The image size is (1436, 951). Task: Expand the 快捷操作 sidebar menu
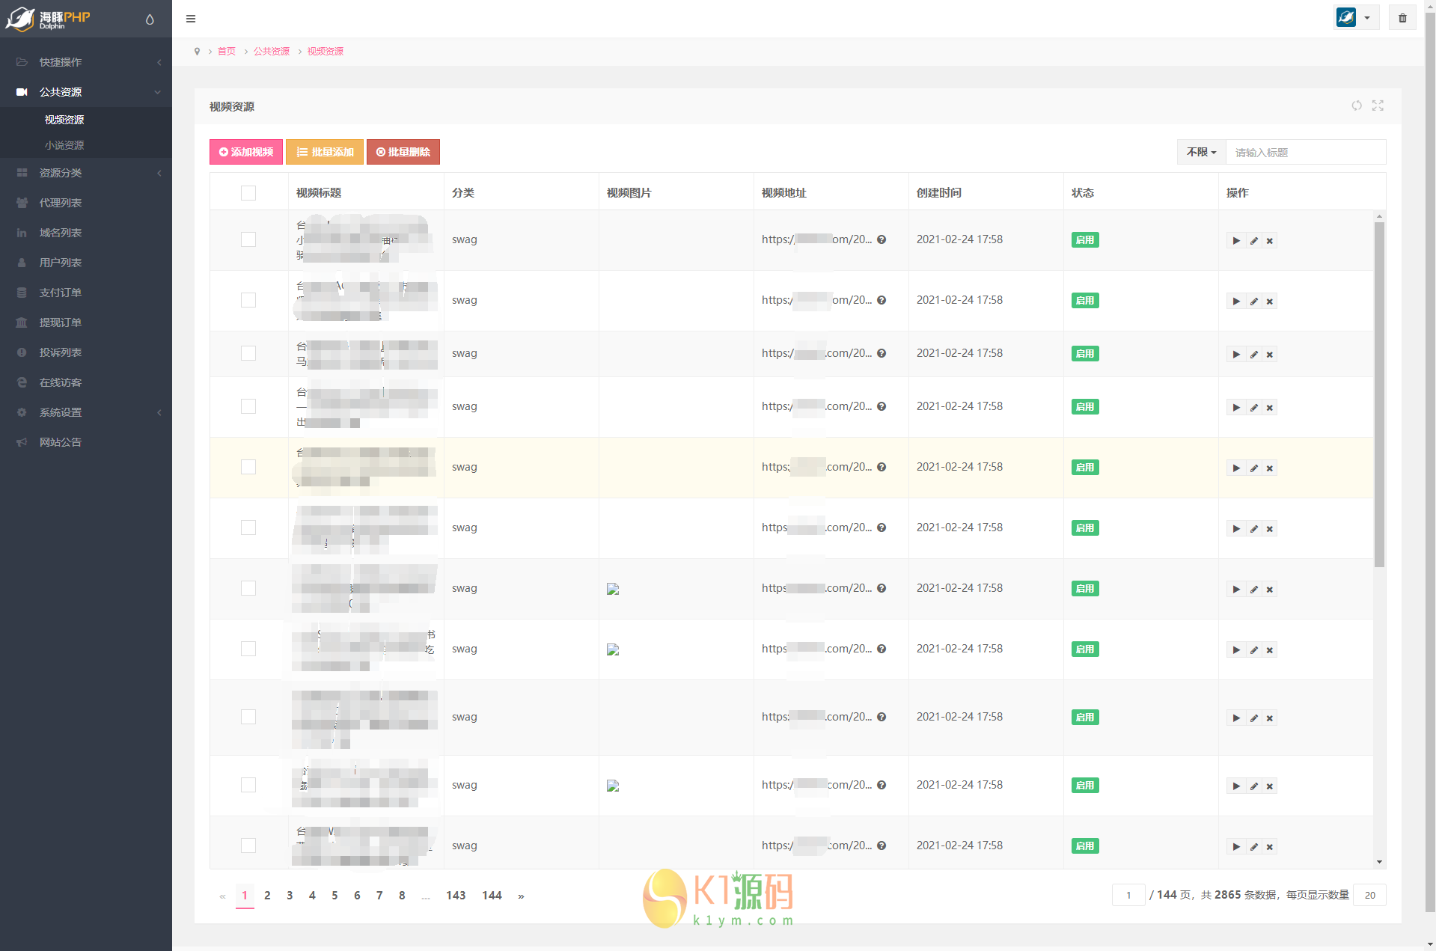pyautogui.click(x=86, y=62)
